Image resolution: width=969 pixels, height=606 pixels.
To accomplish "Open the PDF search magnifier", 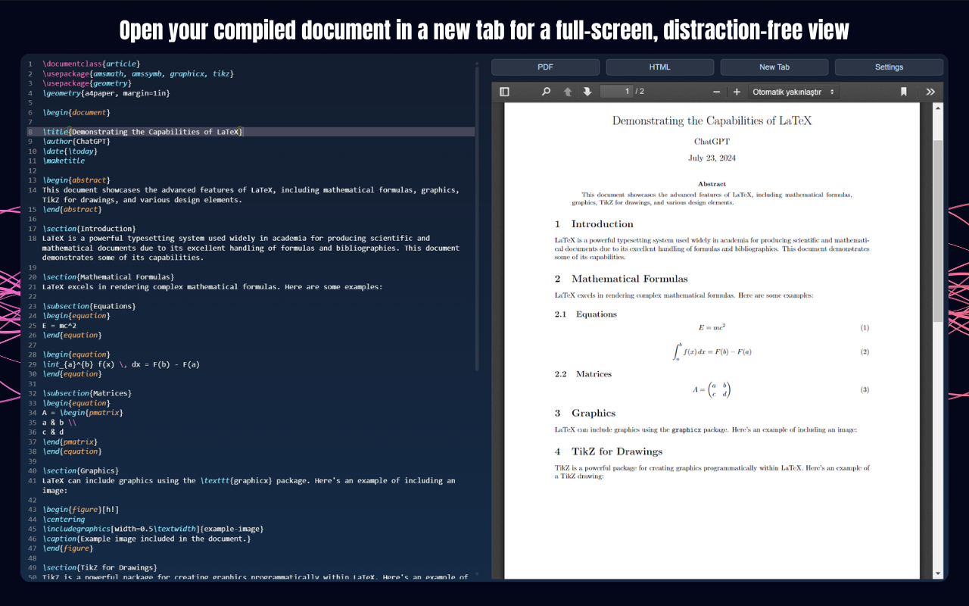I will tap(546, 92).
